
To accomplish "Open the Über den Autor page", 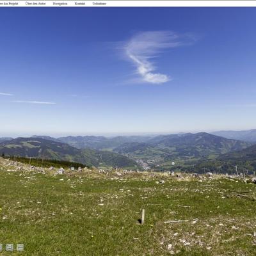I will click(x=35, y=4).
